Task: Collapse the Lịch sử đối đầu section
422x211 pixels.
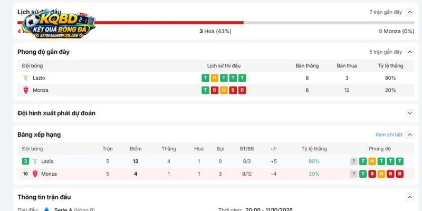Action: [410, 12]
